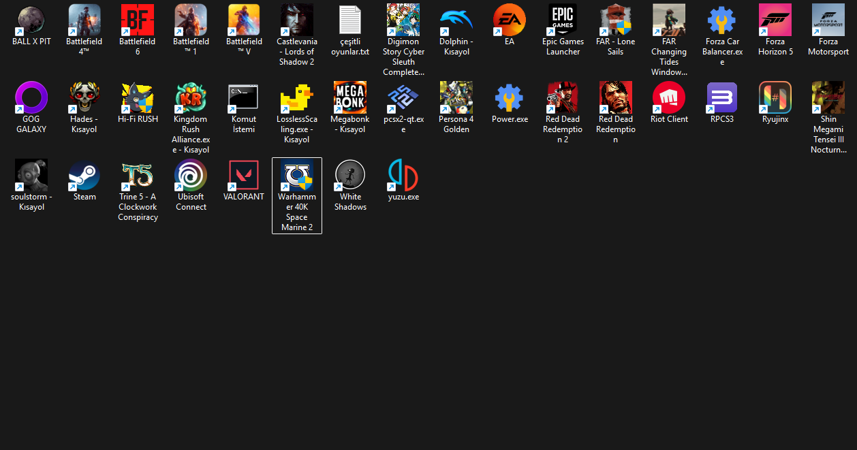Select the Riot Client icon
This screenshot has height=450, width=857.
[669, 98]
